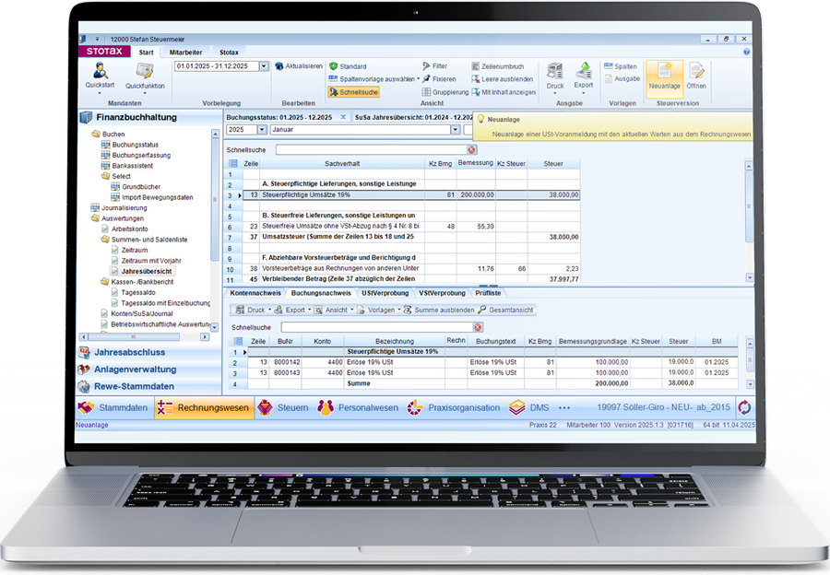Select Jahresübersicht in the tree
The height and width of the screenshot is (575, 830).
click(x=147, y=271)
